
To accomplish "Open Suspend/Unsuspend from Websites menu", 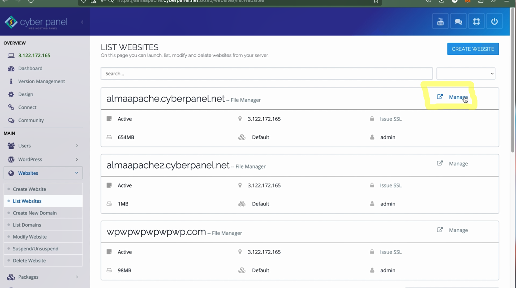I will pyautogui.click(x=35, y=249).
